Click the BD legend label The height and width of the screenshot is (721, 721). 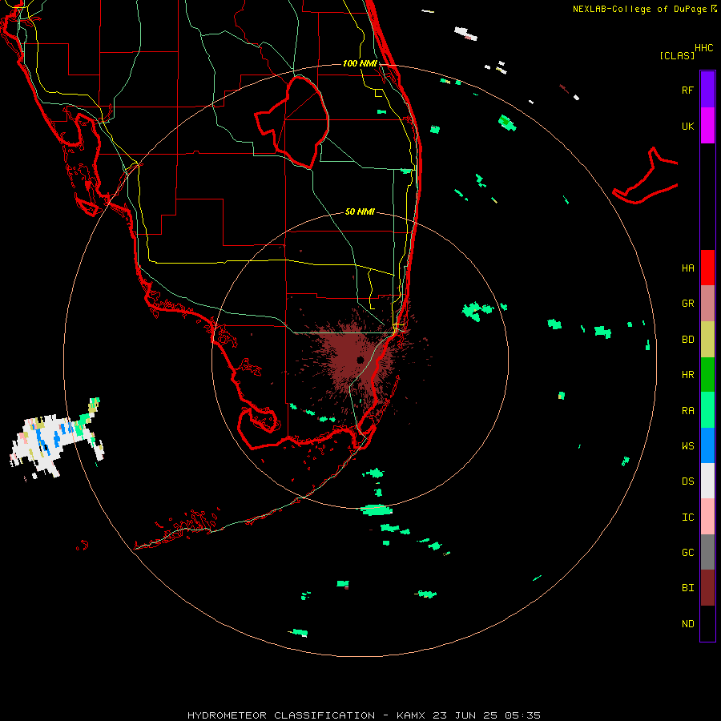[687, 340]
